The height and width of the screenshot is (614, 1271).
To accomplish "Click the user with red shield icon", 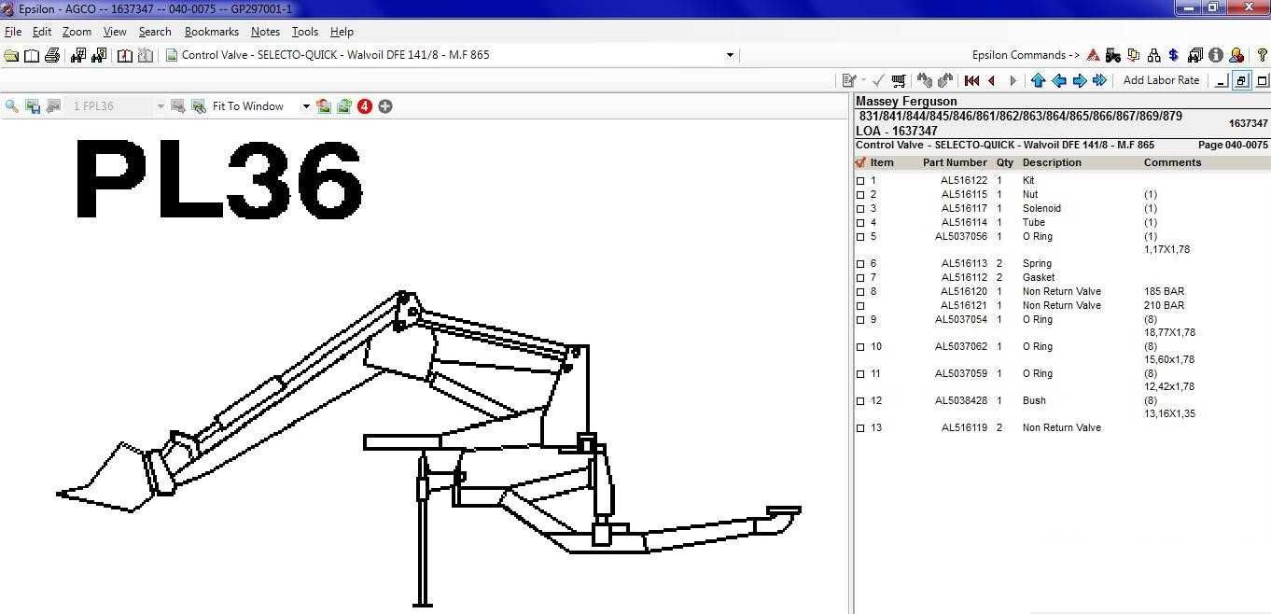I will (1236, 55).
